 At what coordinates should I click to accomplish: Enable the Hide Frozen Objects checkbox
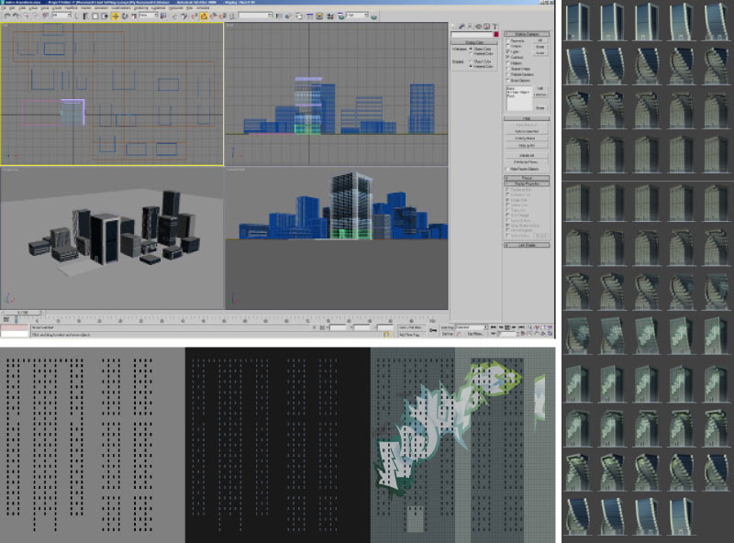point(509,169)
